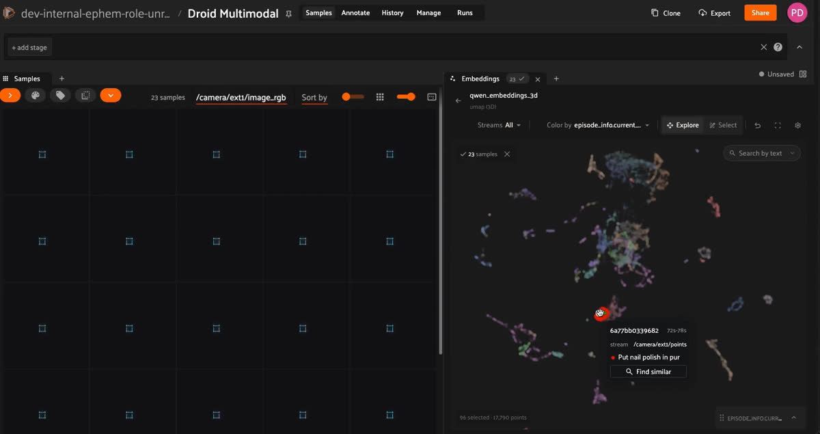This screenshot has width=820, height=434.
Task: Click the Clone button
Action: tap(666, 13)
